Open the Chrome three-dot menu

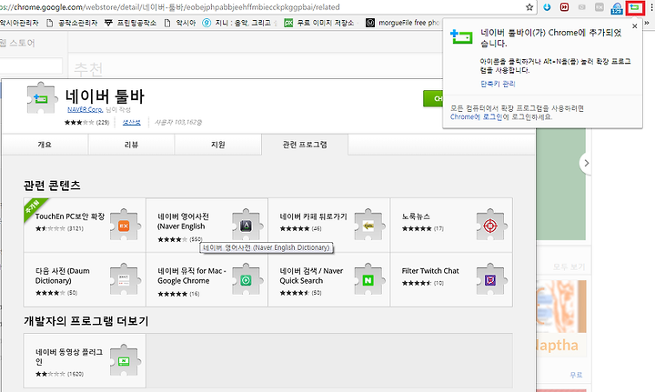(x=651, y=7)
